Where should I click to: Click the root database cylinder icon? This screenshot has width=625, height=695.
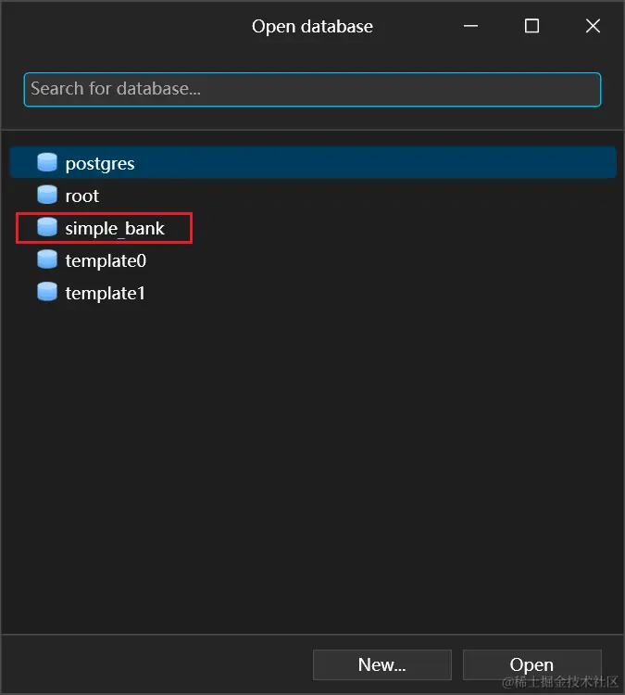47,196
